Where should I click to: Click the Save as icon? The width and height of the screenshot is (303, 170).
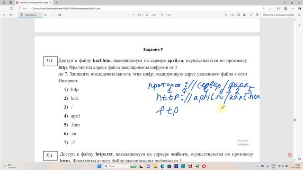(x=244, y=15)
